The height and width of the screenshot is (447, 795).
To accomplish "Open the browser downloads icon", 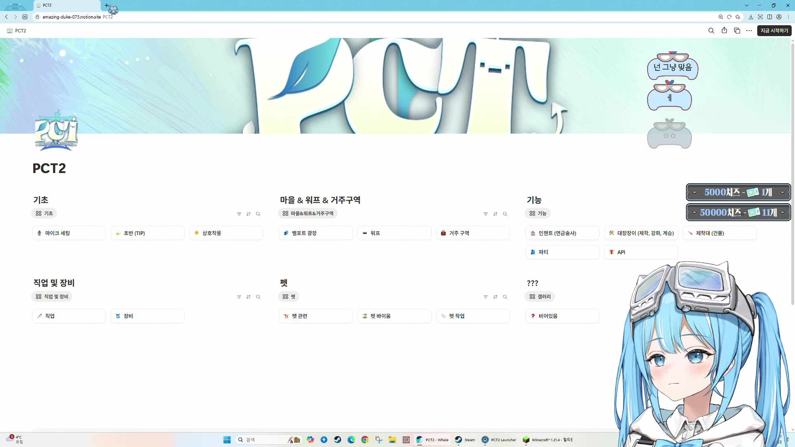I will (751, 17).
